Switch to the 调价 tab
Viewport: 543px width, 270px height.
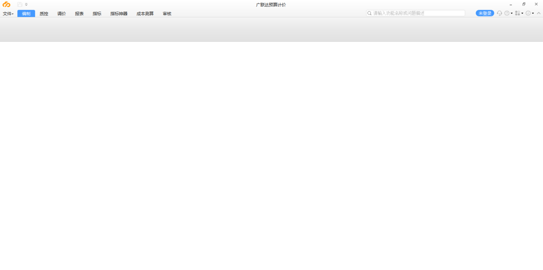pos(61,14)
